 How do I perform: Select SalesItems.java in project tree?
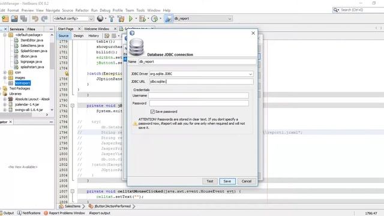pyautogui.click(x=32, y=46)
